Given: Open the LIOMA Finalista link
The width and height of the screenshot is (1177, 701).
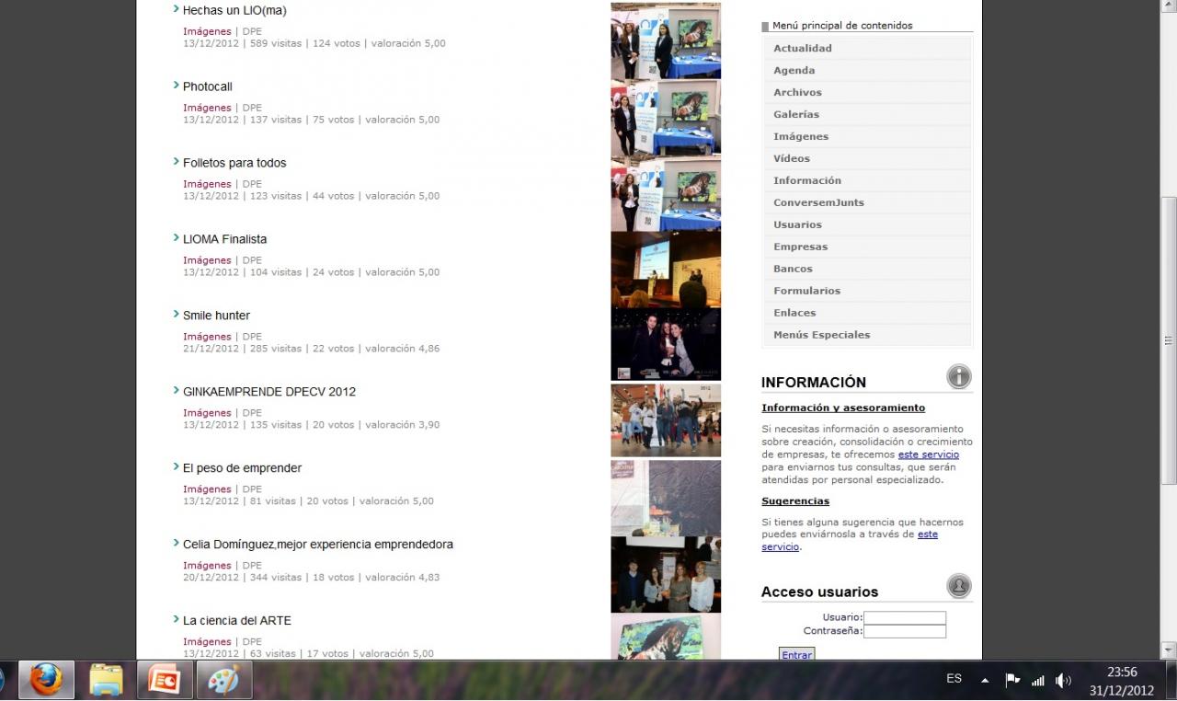Looking at the screenshot, I should 224,239.
